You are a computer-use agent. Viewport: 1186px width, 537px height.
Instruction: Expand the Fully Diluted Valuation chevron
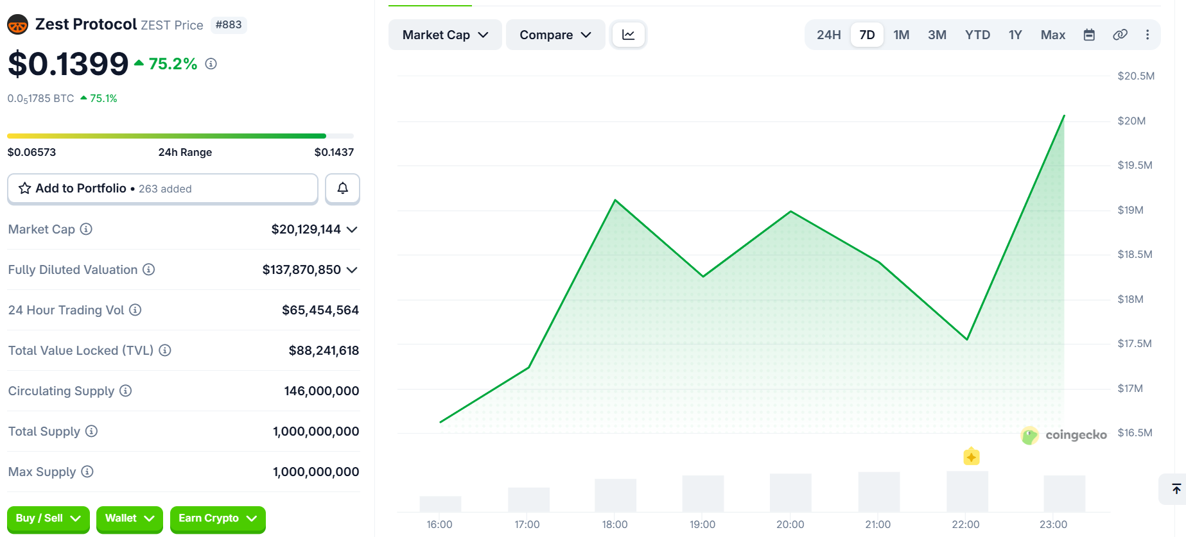click(352, 269)
